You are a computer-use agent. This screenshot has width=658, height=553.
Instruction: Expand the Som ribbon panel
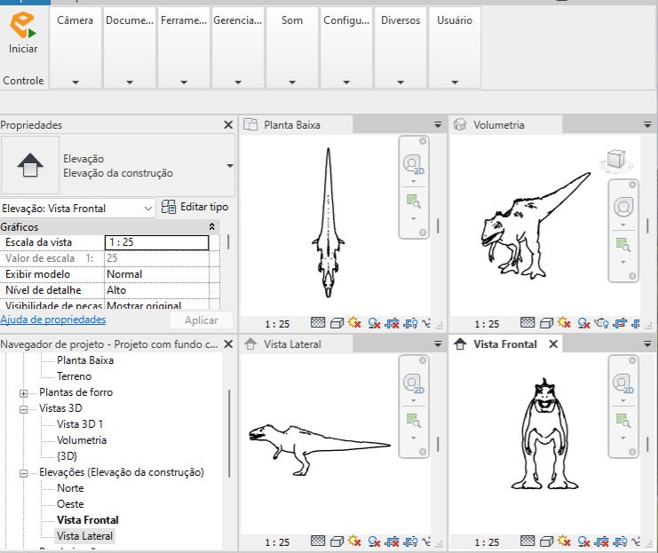click(x=292, y=83)
